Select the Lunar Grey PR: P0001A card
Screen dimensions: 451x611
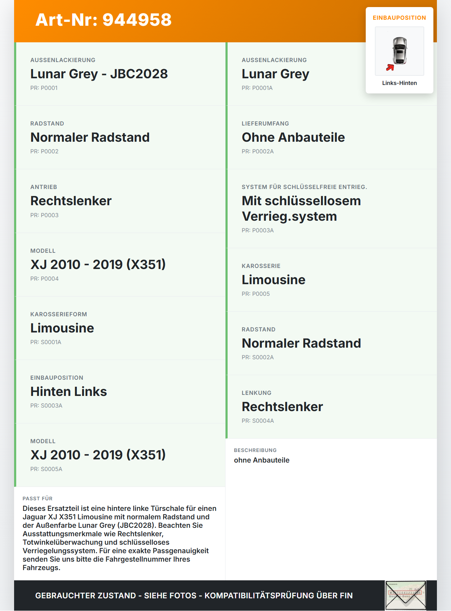(x=331, y=74)
